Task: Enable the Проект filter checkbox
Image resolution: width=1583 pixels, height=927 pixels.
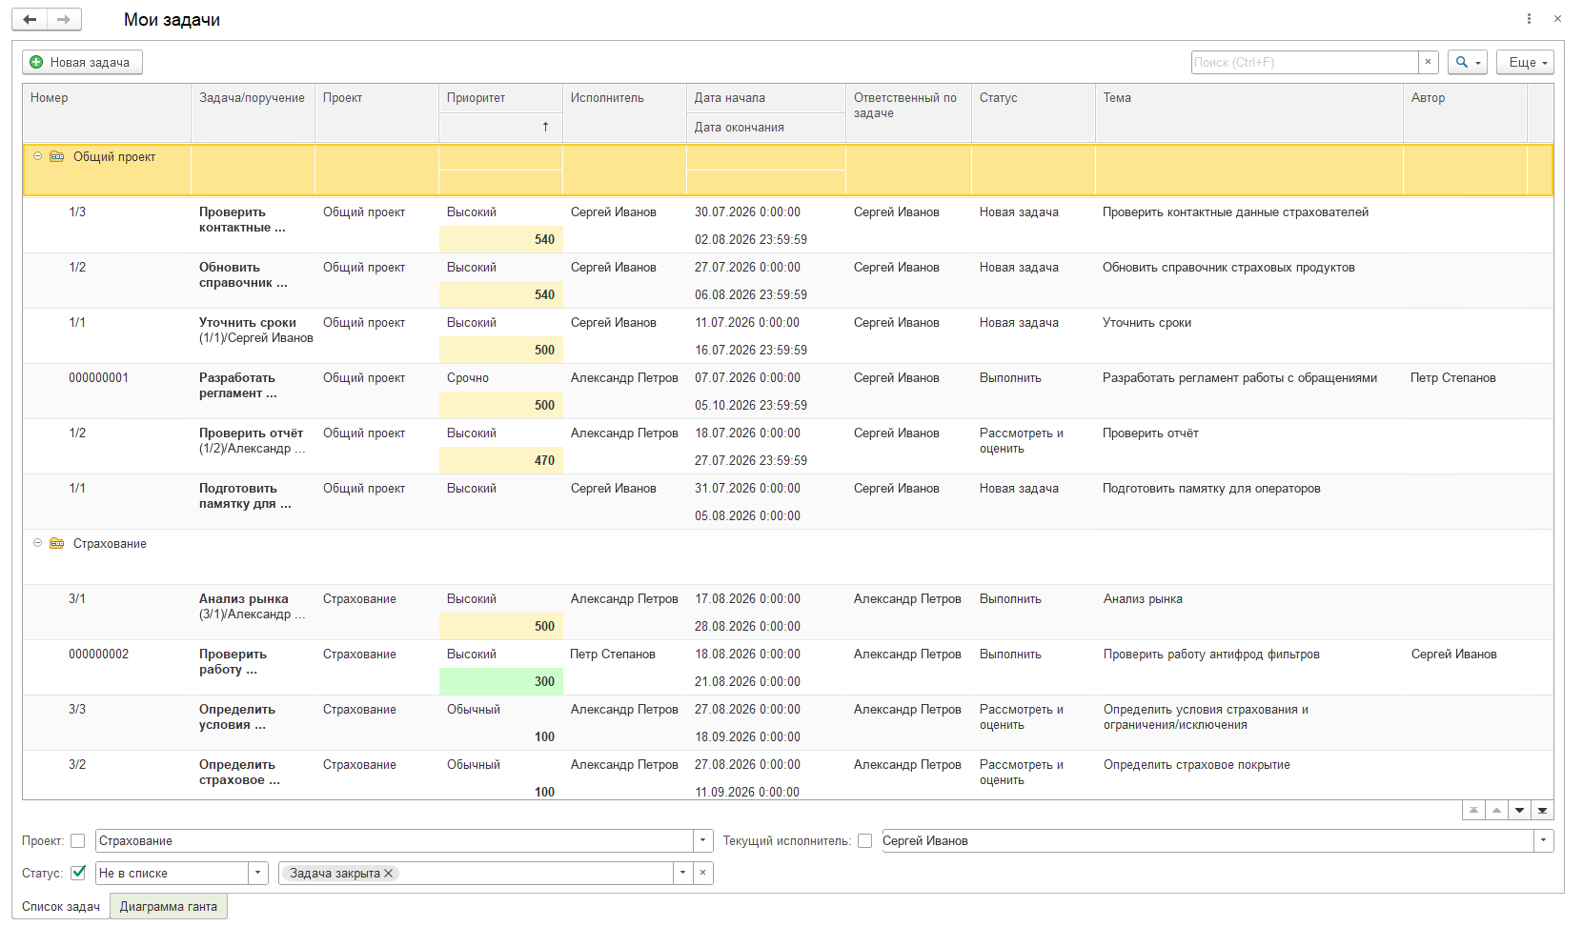Action: 78,840
